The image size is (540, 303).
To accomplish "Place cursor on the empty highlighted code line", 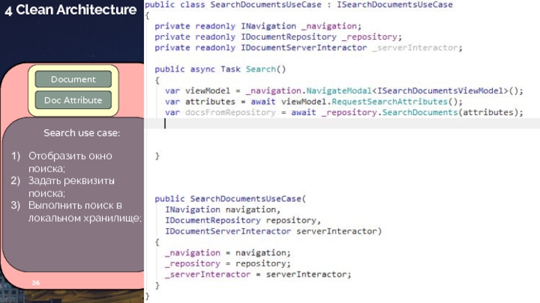I will point(342,123).
